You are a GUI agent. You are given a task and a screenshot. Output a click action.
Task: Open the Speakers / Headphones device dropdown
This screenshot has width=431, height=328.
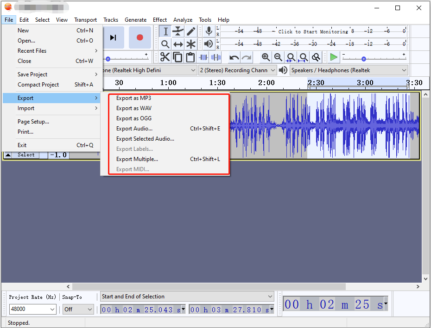[349, 70]
